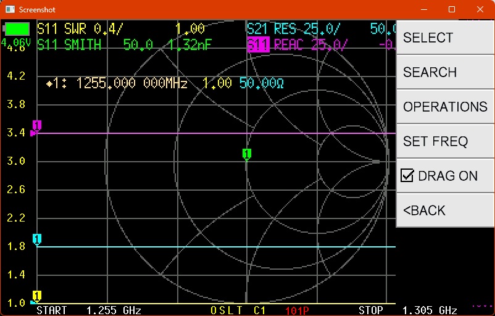Open the SEARCH menu
495x316 pixels.
tap(444, 72)
